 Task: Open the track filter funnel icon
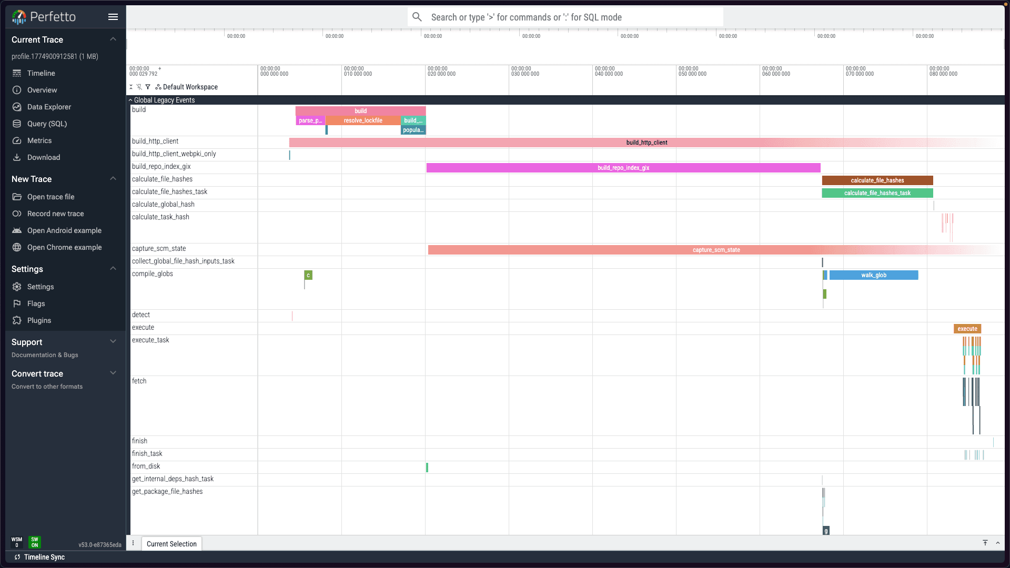click(x=148, y=87)
